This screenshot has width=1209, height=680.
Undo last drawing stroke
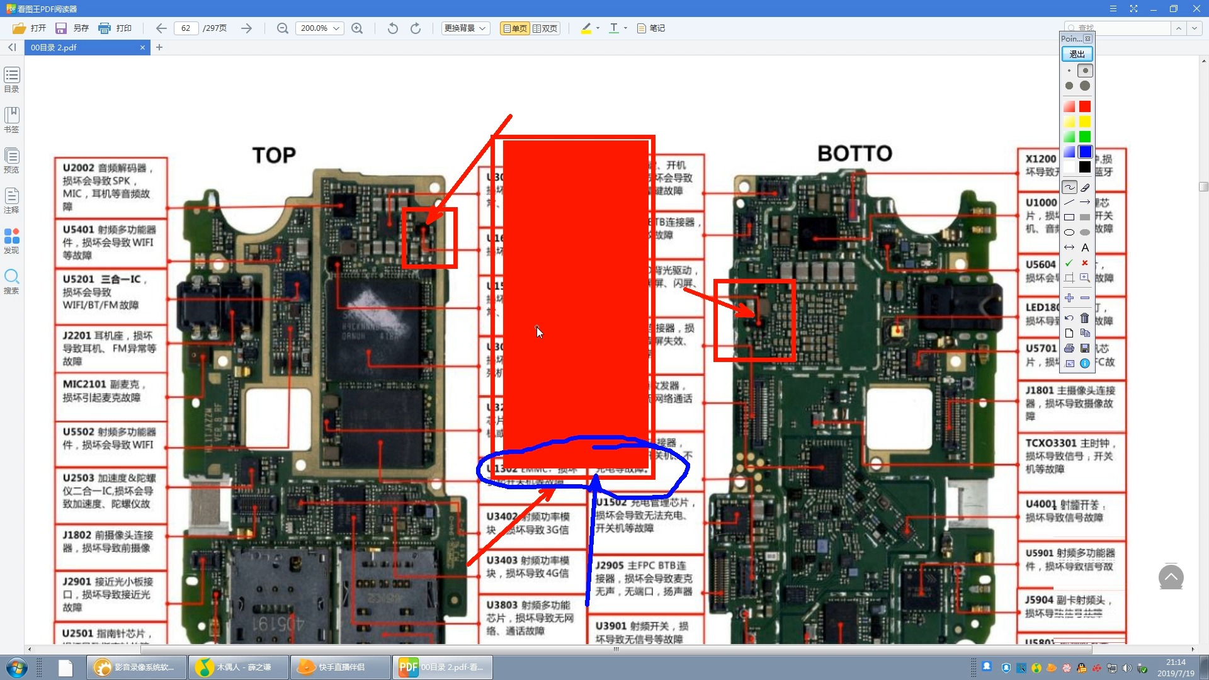tap(1069, 318)
